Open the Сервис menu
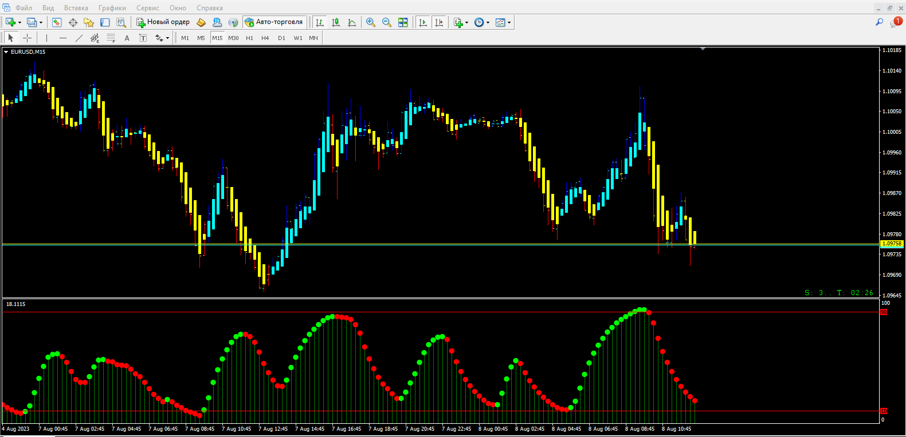This screenshot has height=437, width=906. point(148,8)
